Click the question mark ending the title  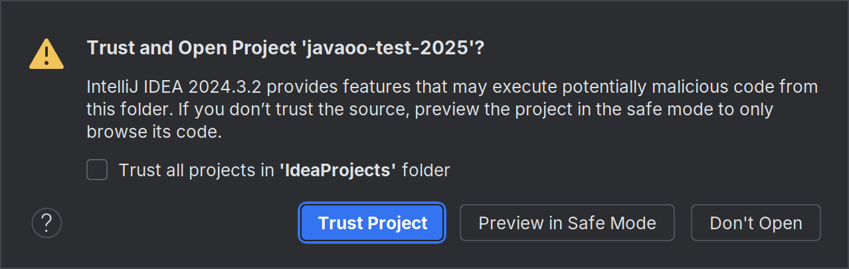click(x=478, y=49)
